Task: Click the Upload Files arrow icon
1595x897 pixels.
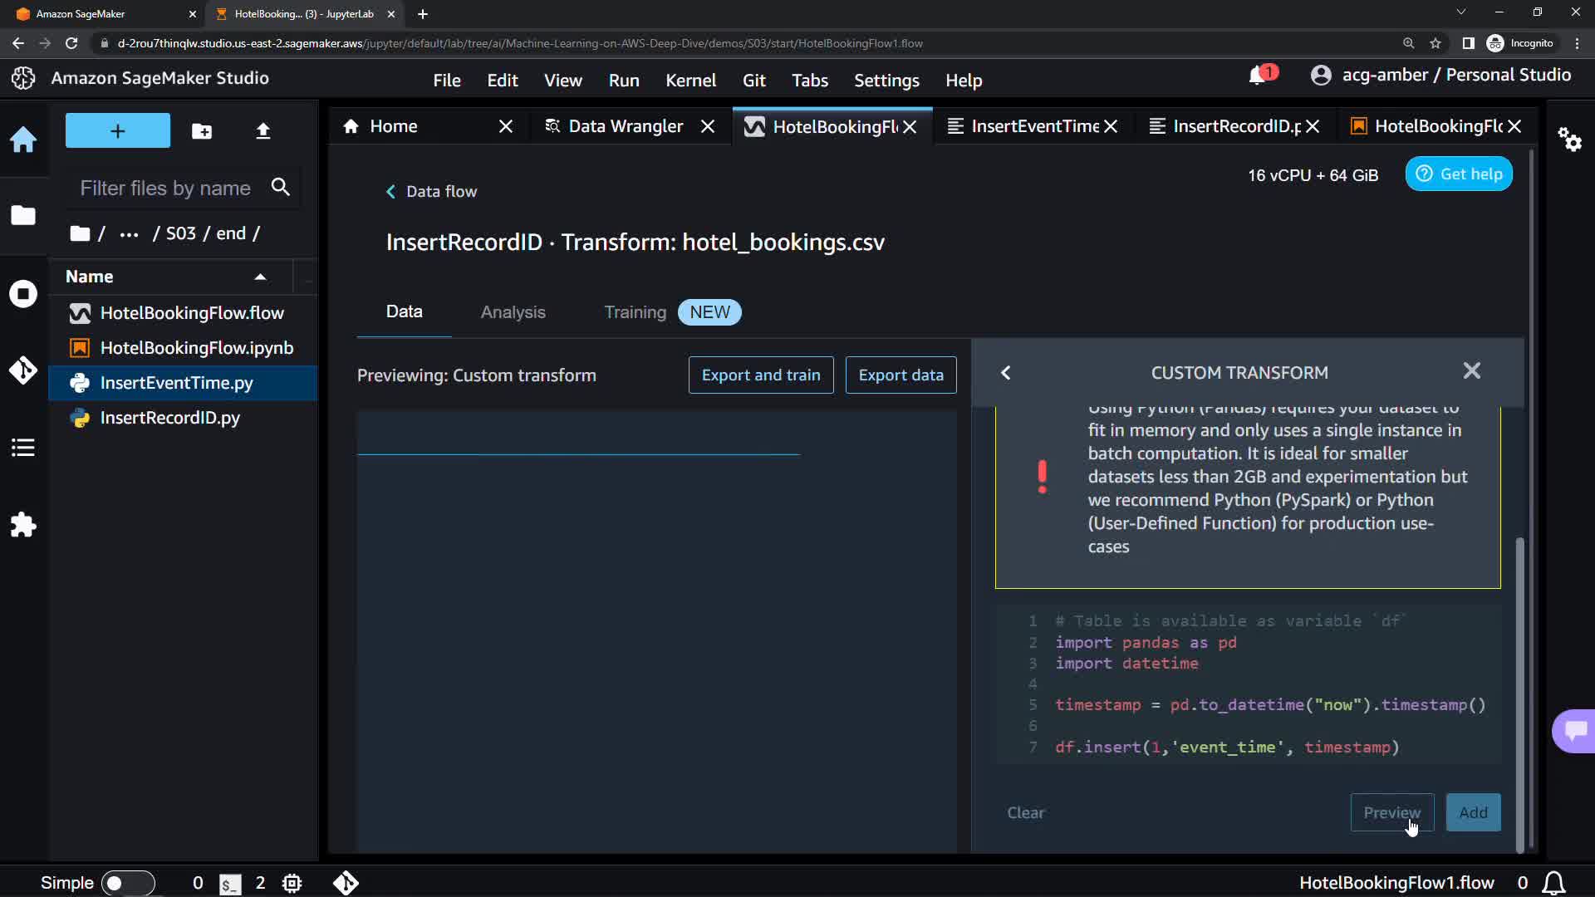Action: coord(263,131)
